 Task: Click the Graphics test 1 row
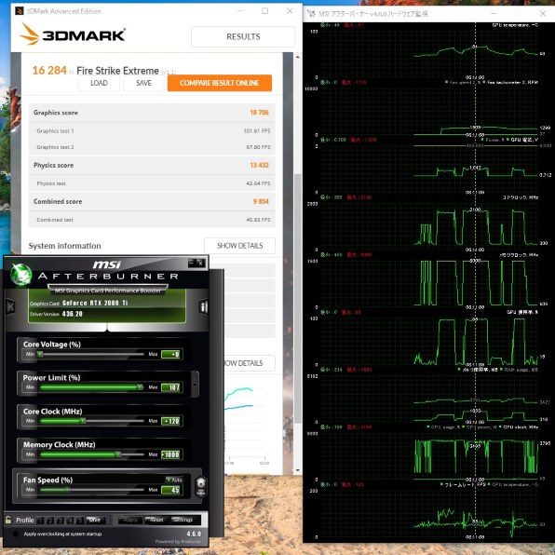coord(152,131)
